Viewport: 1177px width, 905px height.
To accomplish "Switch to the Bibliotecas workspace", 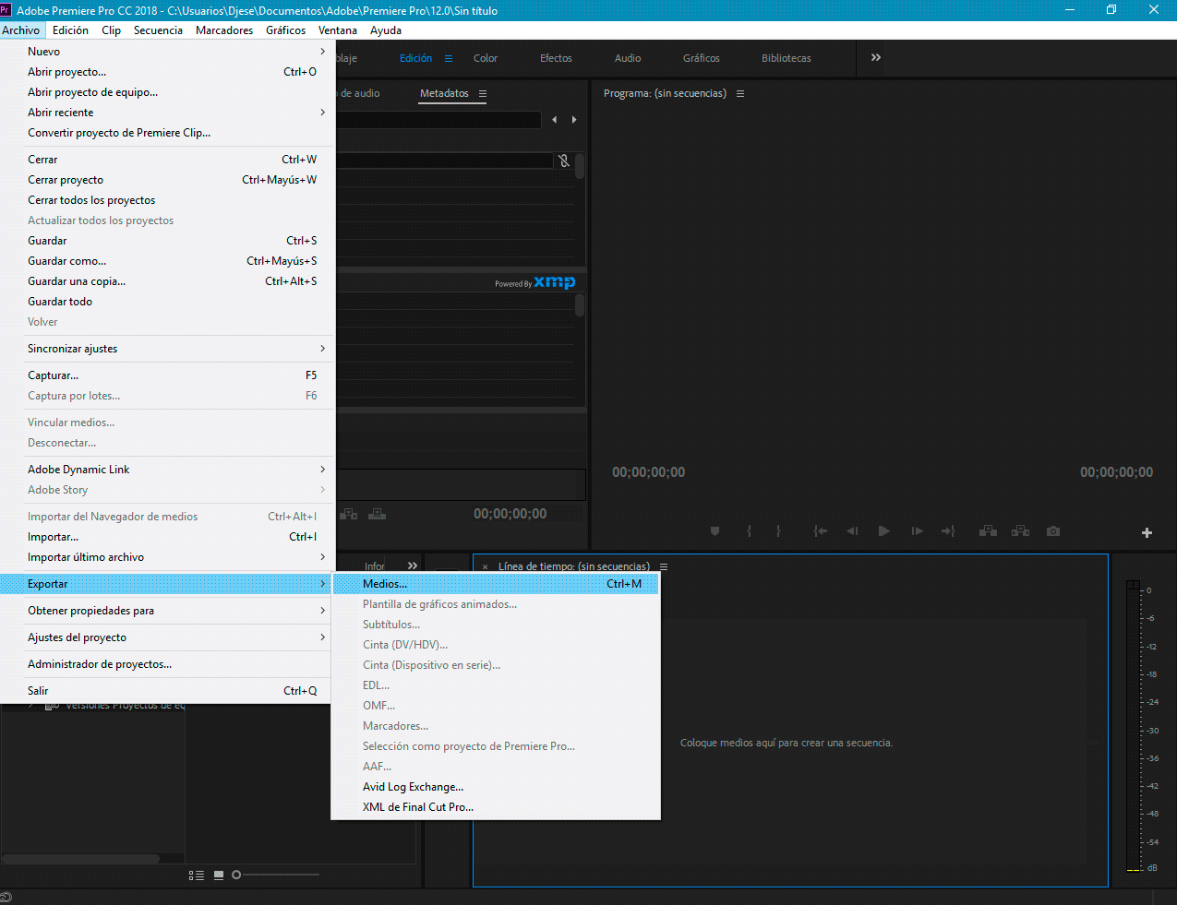I will [787, 58].
